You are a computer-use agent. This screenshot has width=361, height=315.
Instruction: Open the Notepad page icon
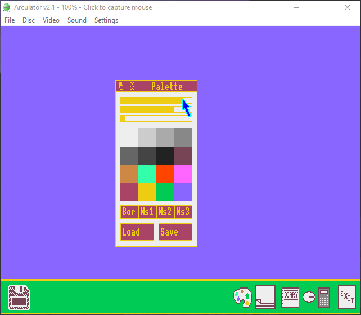point(265,296)
